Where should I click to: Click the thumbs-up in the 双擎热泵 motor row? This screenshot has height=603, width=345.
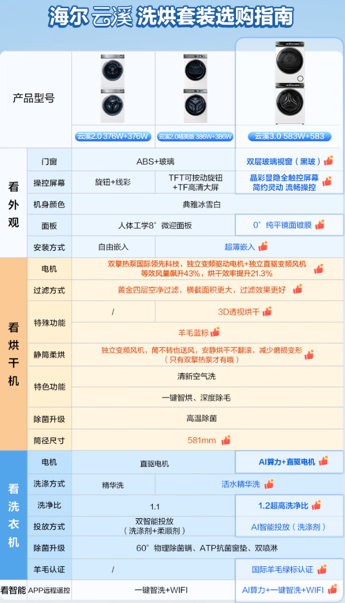pos(318,269)
